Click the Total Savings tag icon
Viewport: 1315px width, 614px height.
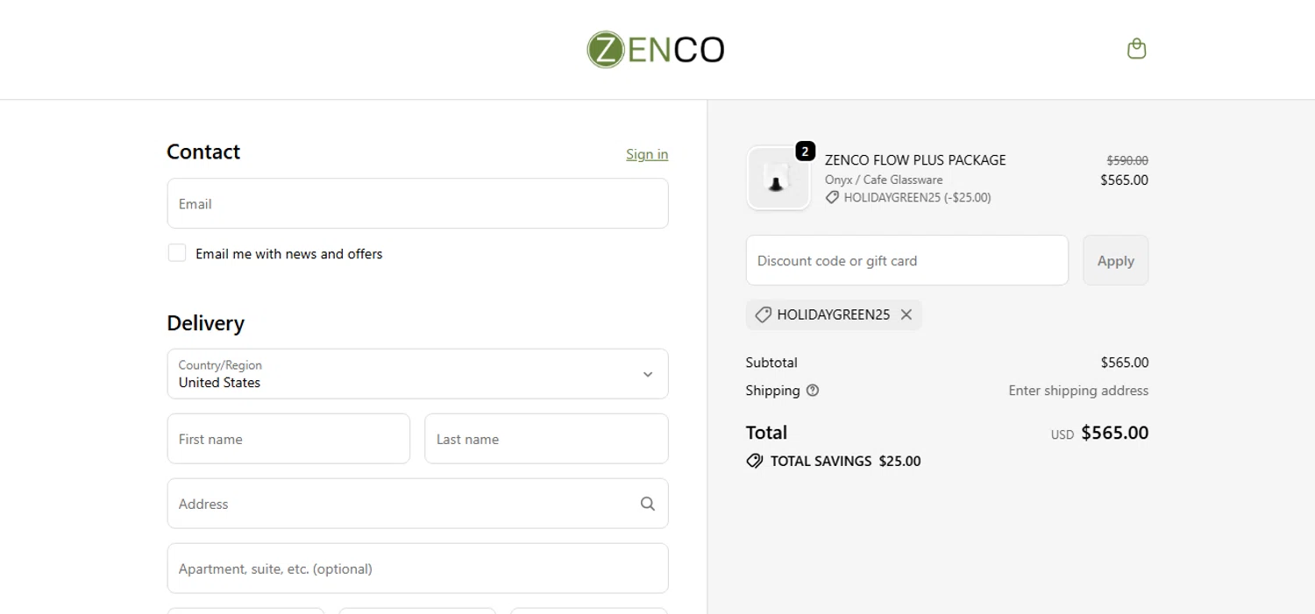754,461
